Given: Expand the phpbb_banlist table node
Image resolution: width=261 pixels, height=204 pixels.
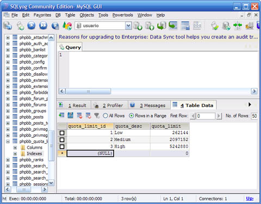Looking at the screenshot, I should click(x=8, y=50).
